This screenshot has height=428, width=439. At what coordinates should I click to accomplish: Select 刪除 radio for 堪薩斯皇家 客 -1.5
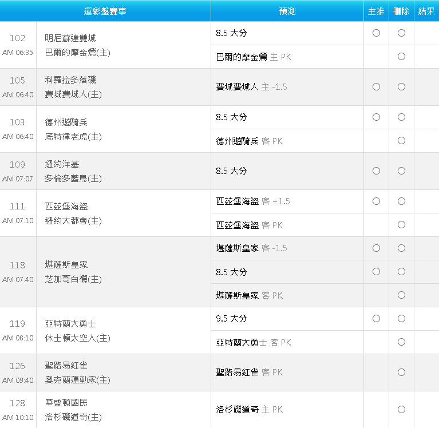coord(401,248)
